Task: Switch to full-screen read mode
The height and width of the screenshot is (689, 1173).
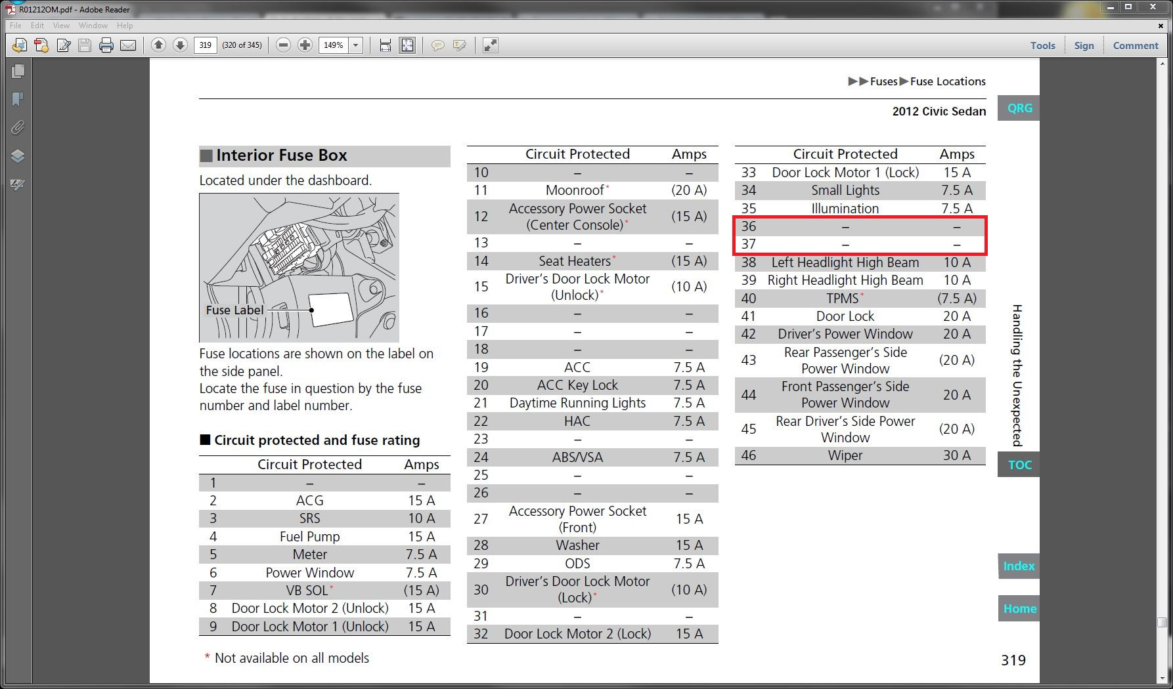Action: pos(490,45)
